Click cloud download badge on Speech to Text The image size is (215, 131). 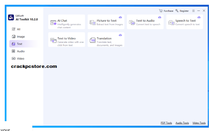[199, 17]
